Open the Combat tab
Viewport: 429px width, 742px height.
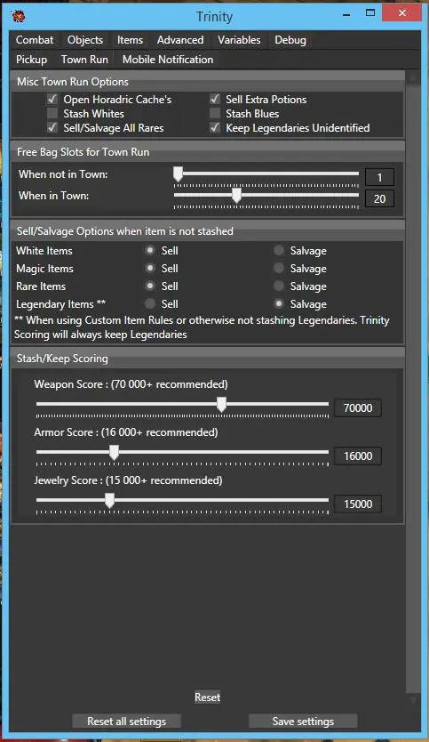point(35,40)
